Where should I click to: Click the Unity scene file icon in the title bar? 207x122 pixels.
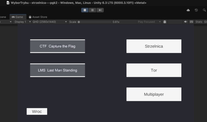[x=8, y=3]
